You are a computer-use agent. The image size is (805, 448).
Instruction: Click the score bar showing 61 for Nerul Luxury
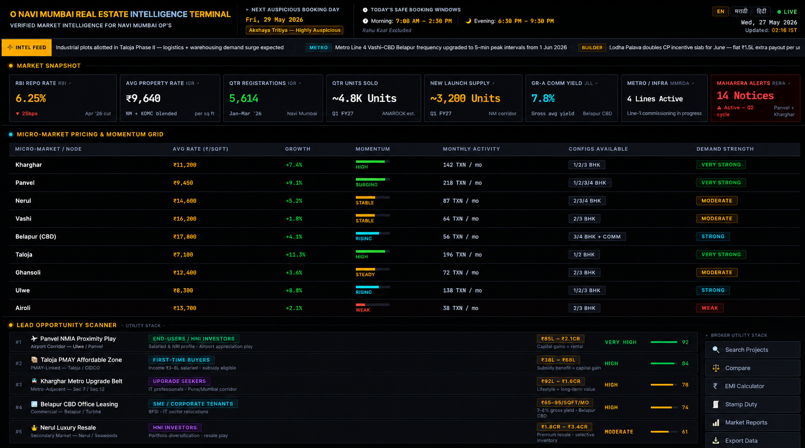[x=664, y=432]
